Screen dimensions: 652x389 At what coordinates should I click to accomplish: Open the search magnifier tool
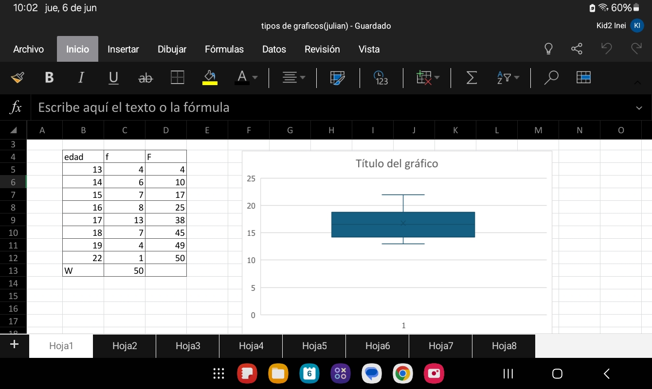551,78
